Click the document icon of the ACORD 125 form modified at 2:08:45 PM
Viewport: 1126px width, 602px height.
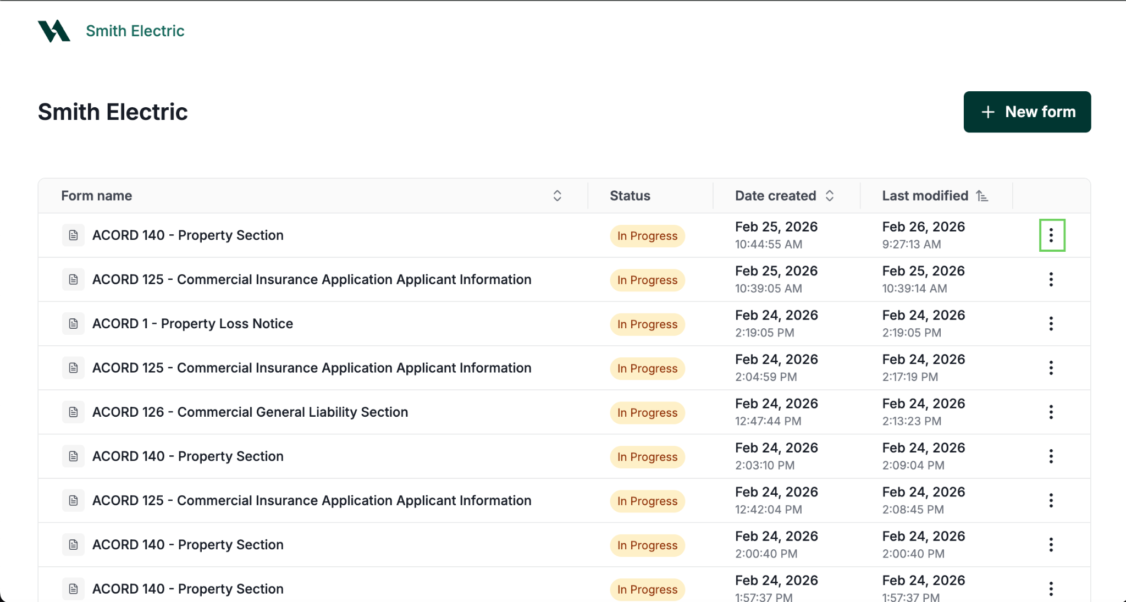(73, 500)
